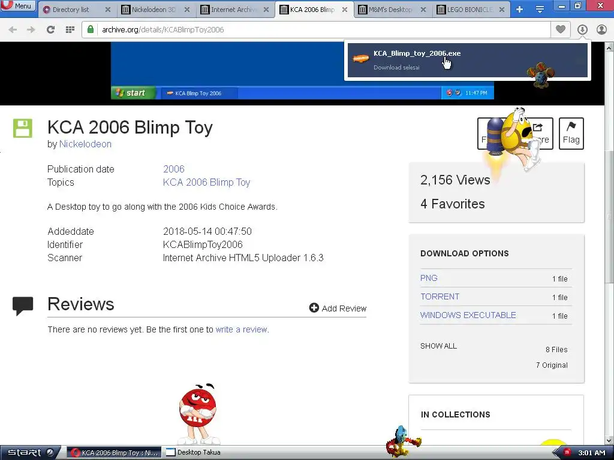The height and width of the screenshot is (460, 614).
Task: Open the Nickelodeon creator link
Action: point(85,144)
